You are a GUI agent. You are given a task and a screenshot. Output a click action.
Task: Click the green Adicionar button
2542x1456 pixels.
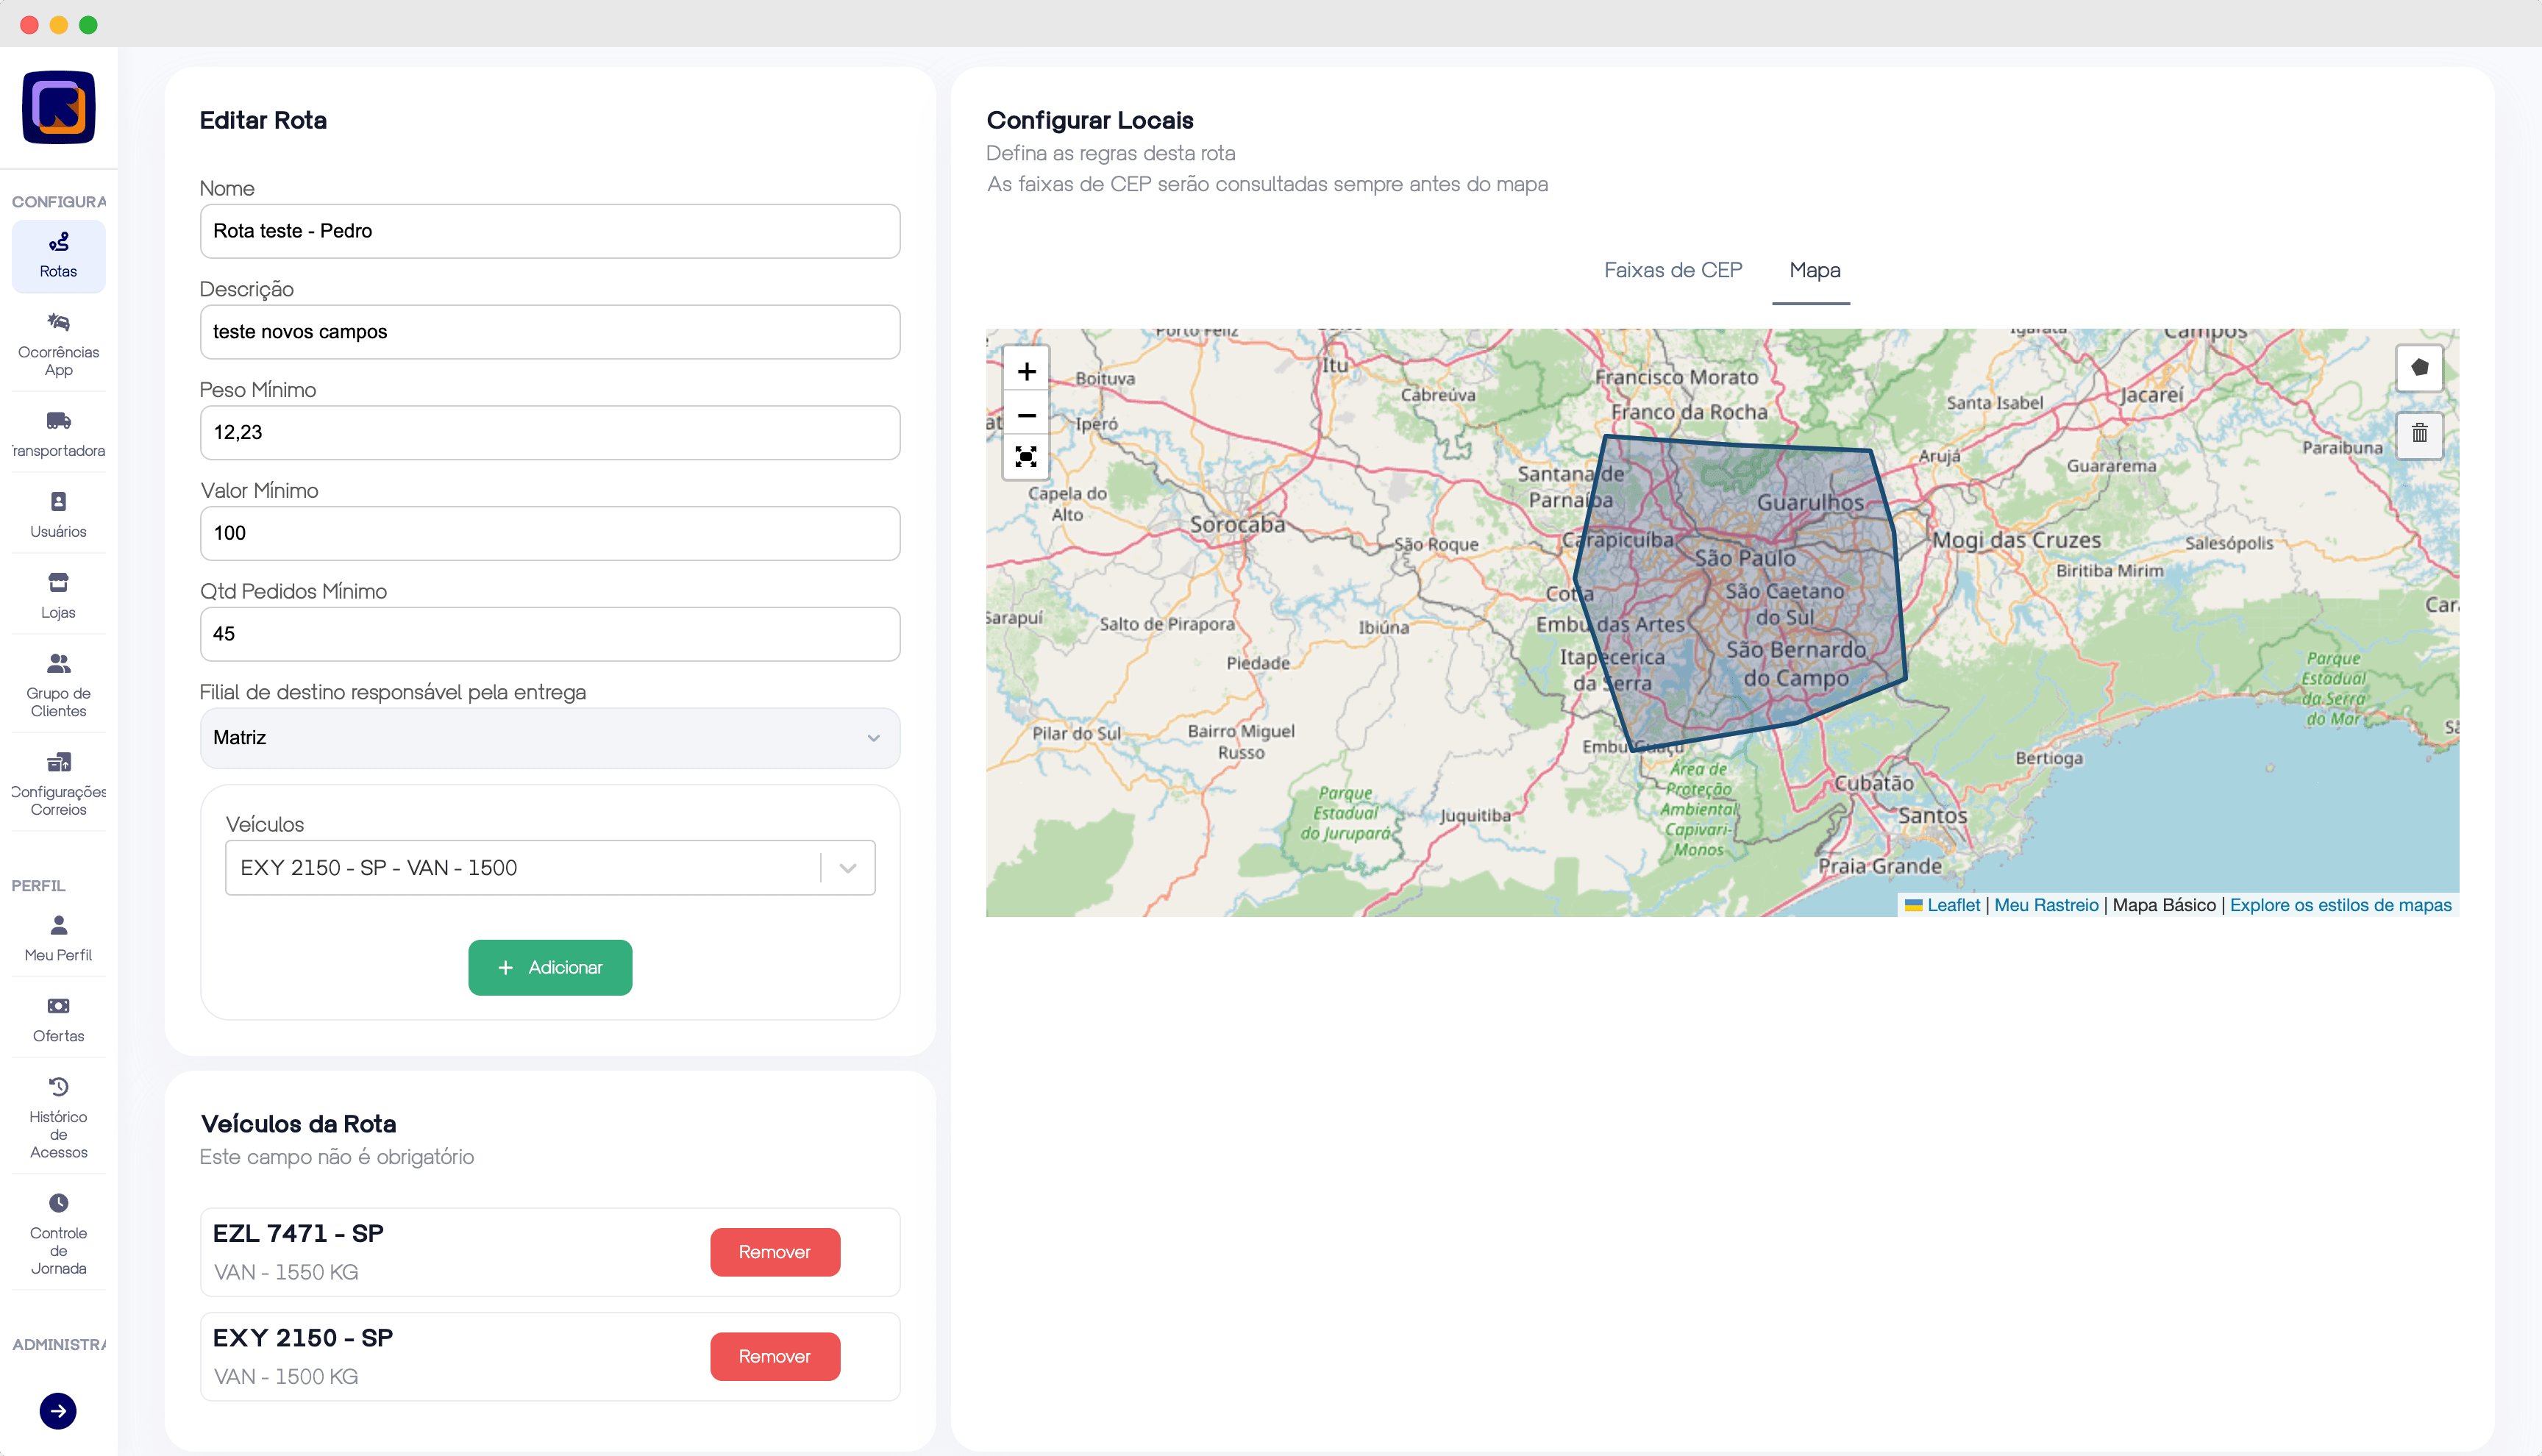[549, 967]
